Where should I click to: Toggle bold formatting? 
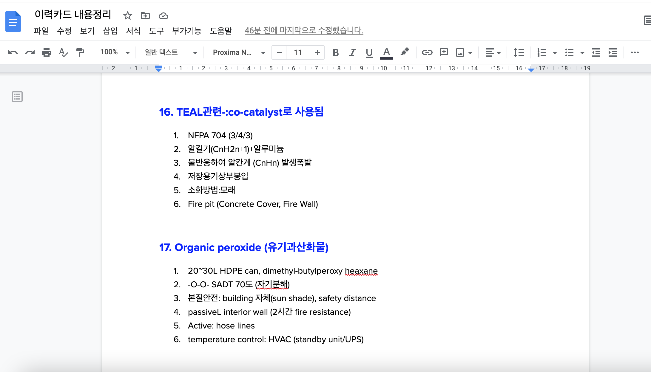coord(336,52)
